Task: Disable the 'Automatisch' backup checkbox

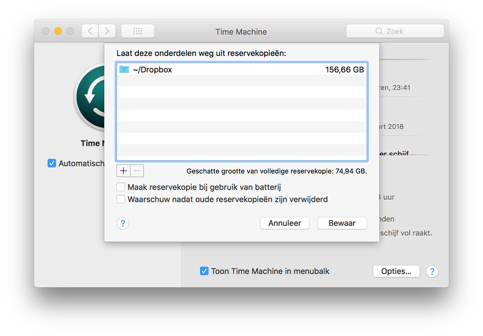Action: 52,163
